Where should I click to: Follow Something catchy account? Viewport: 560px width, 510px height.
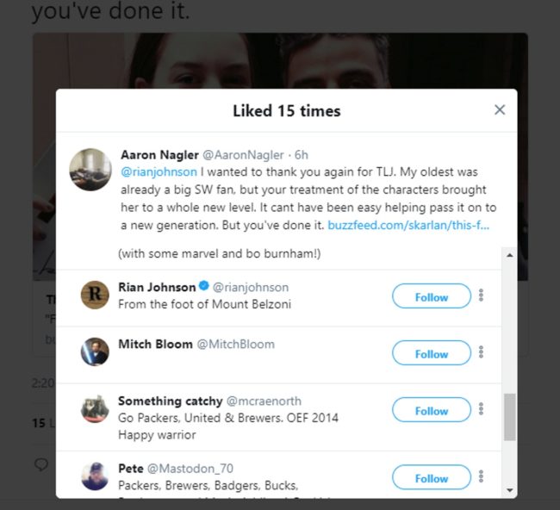tap(431, 411)
